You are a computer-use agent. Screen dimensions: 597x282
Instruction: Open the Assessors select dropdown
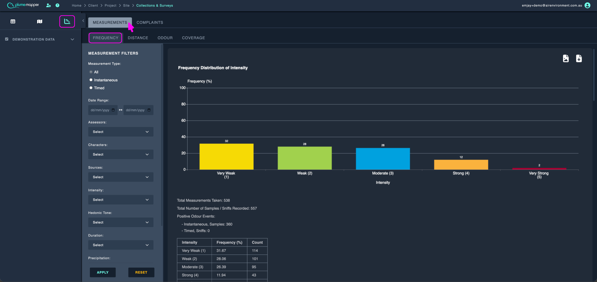[x=121, y=132]
